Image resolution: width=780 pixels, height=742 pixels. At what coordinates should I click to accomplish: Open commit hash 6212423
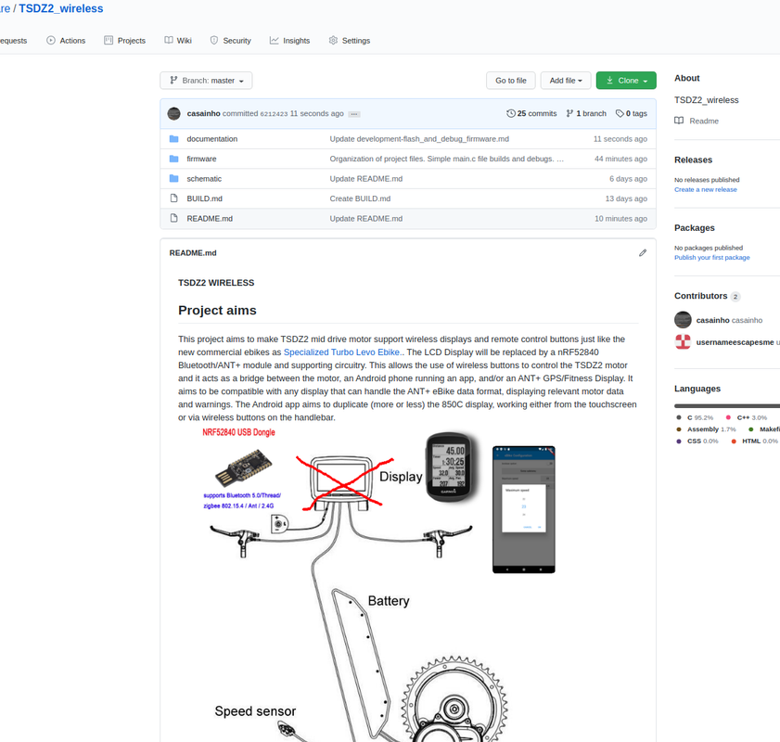click(x=275, y=114)
